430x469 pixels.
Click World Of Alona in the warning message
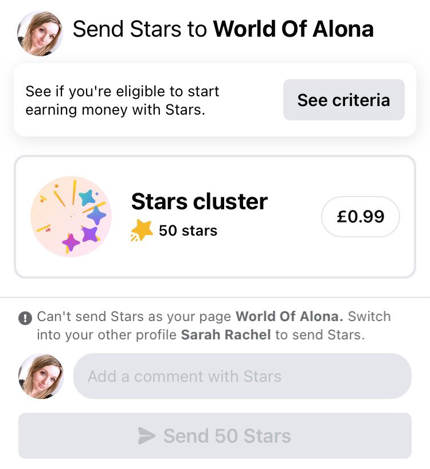click(x=289, y=316)
